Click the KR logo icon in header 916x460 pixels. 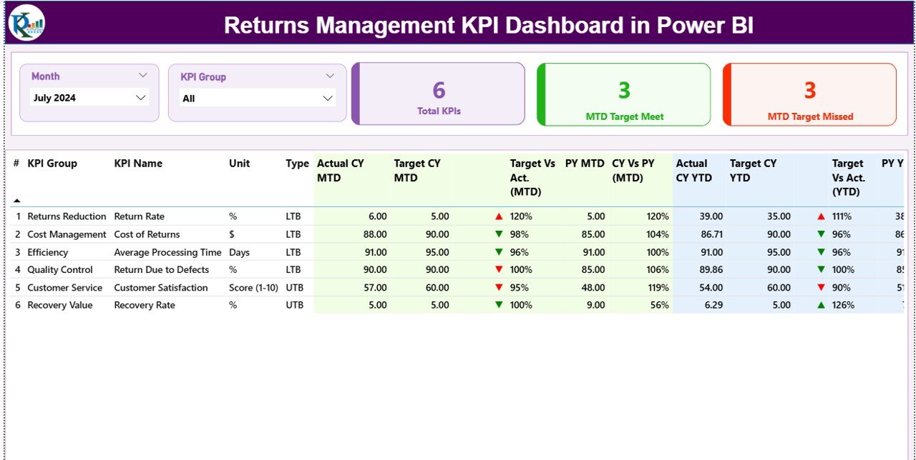coord(26,23)
